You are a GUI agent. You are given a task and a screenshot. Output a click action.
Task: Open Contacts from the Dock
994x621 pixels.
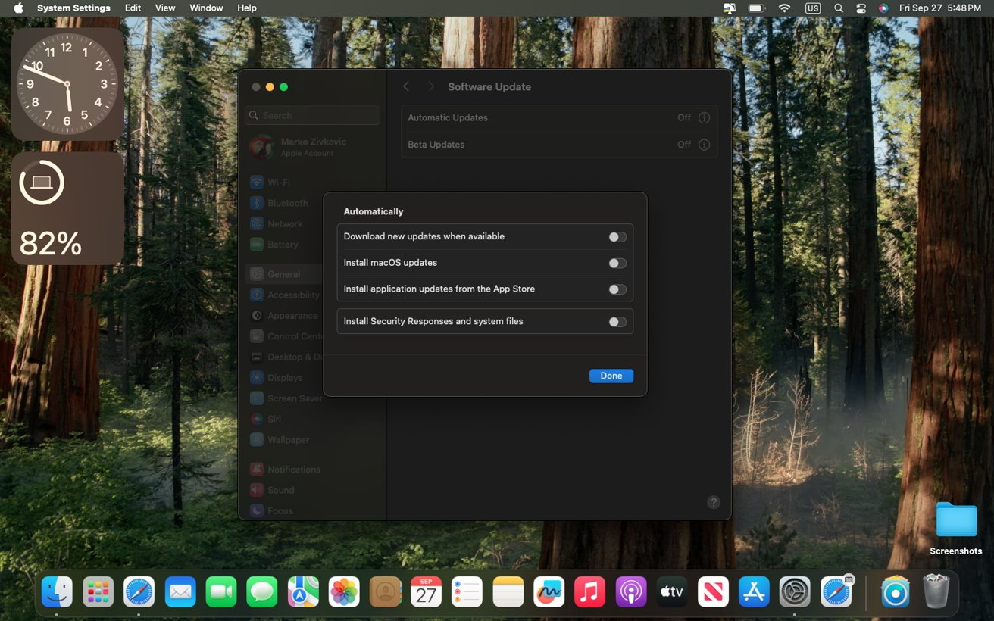point(385,591)
